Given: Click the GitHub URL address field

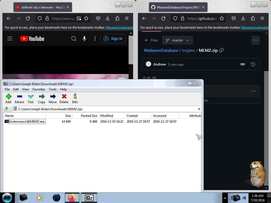Looking at the screenshot, I should 202,18.
